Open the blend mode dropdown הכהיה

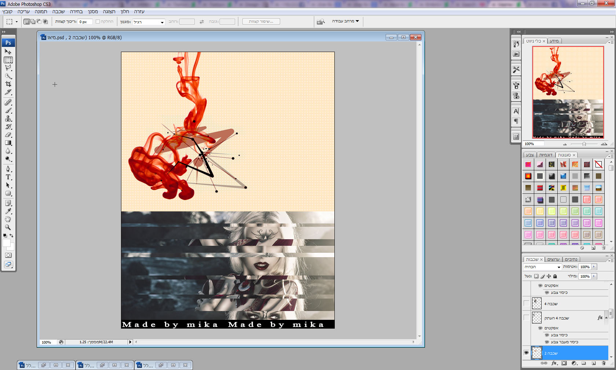click(x=542, y=267)
